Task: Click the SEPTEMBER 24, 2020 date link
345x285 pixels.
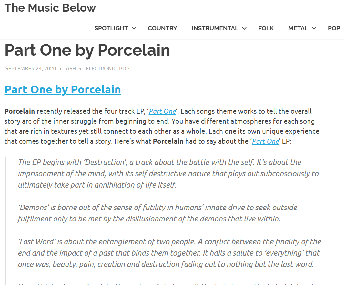Action: [30, 68]
